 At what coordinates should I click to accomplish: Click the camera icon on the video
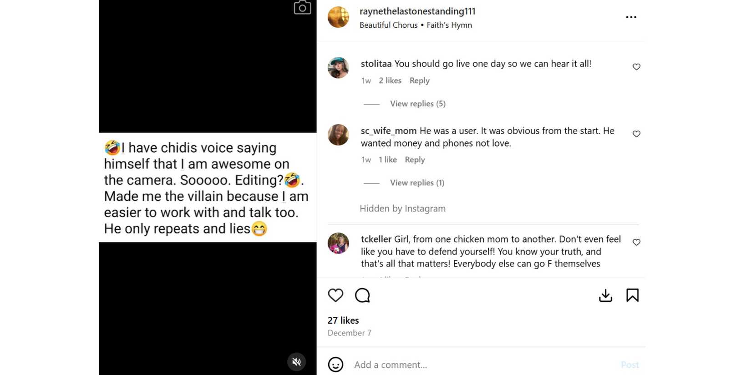302,8
